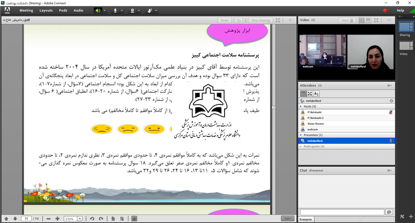Image resolution: width=415 pixels, height=223 pixels.
Task: Click Start webcam button in Video pod
Action: tap(347, 20)
